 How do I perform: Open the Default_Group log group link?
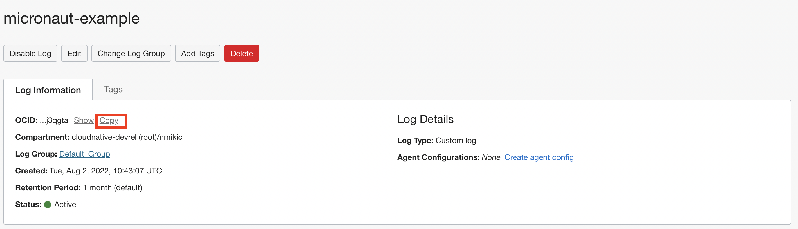click(x=85, y=154)
